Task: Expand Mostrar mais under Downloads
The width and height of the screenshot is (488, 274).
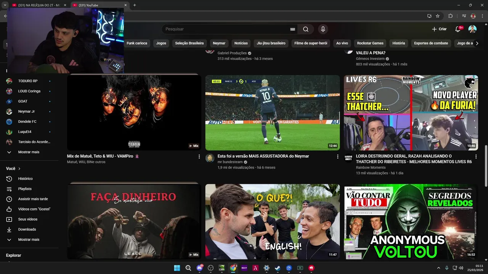Action: 29,239
